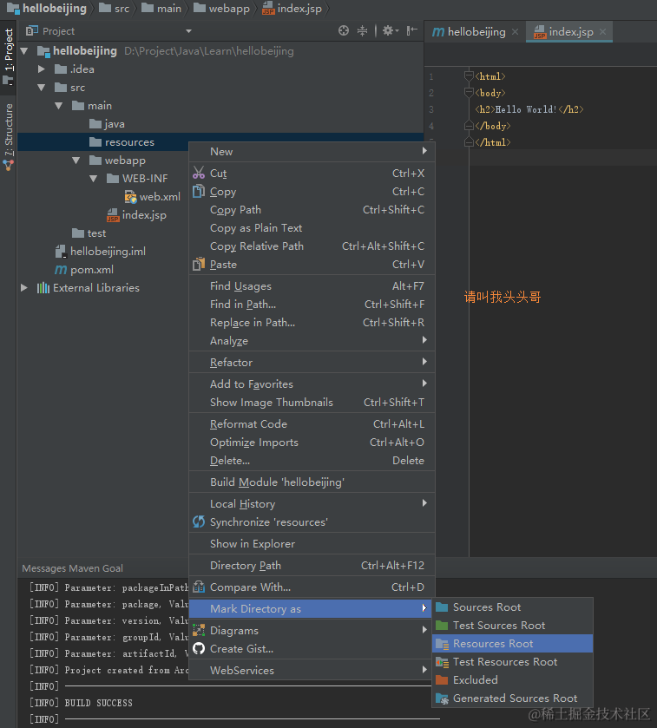Click the scroll from source crosshair icon
The height and width of the screenshot is (728, 657).
(x=344, y=30)
